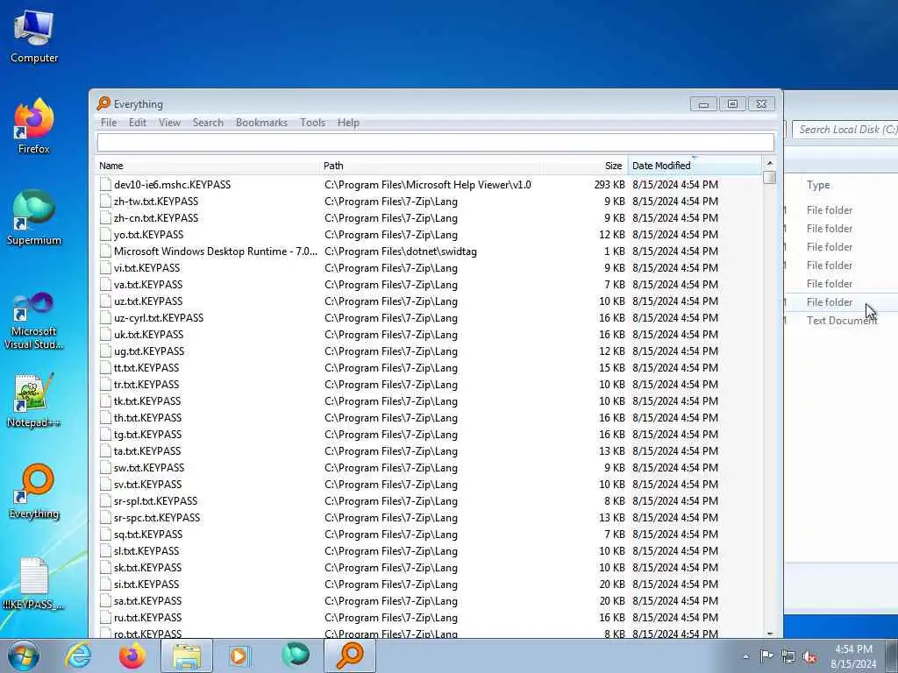Image resolution: width=898 pixels, height=673 pixels.
Task: Open Windows Media Player from the taskbar
Action: (239, 655)
